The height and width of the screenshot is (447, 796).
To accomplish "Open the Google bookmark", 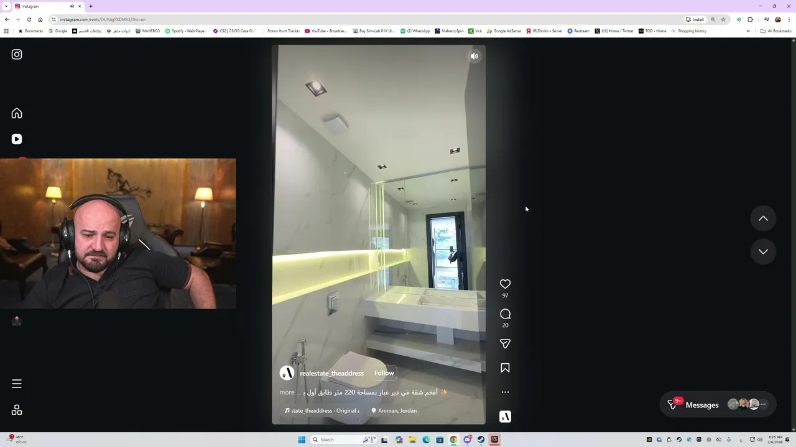I will click(57, 31).
